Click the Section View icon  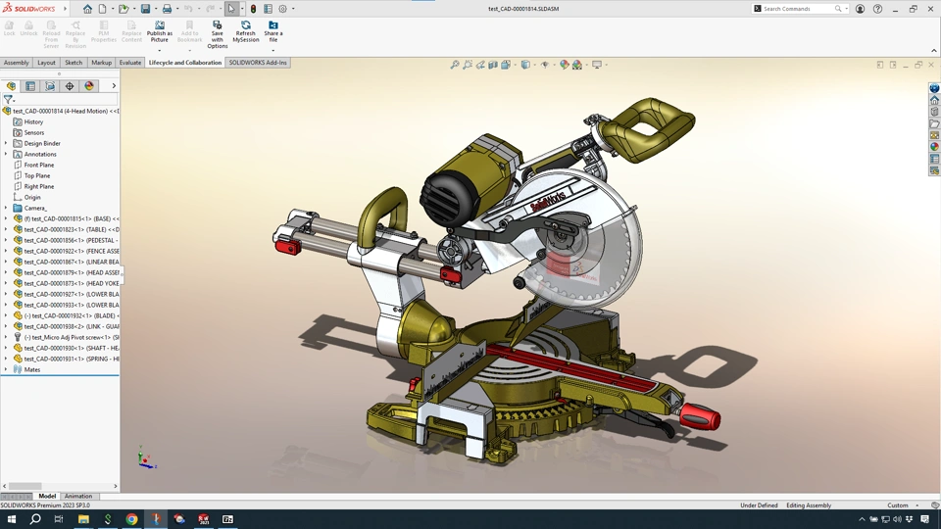(x=493, y=65)
